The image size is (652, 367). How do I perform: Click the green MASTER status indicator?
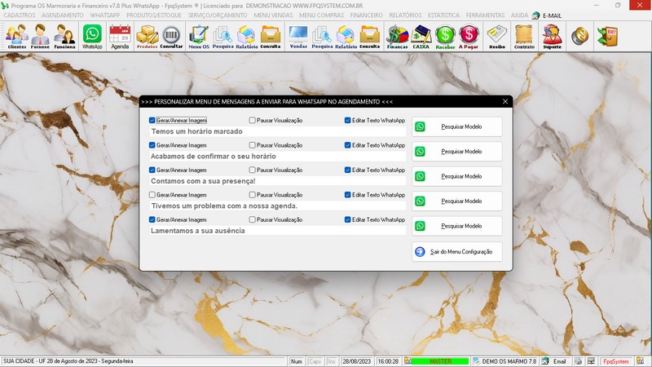point(440,361)
